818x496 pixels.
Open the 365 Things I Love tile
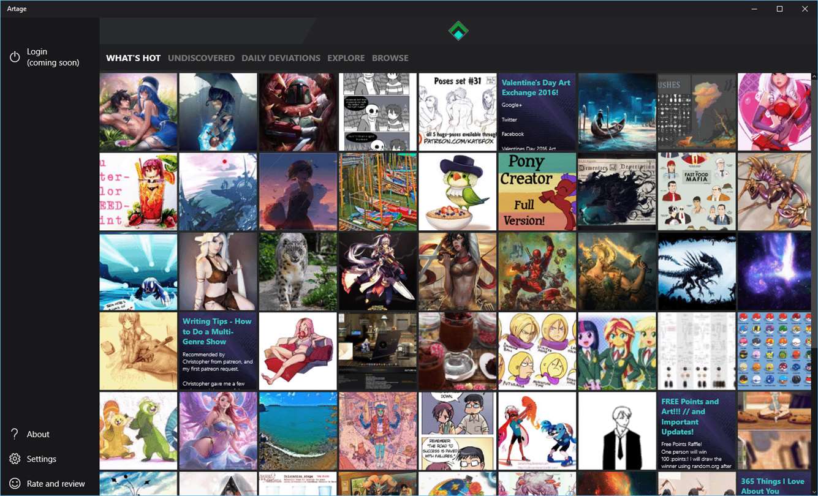[774, 484]
